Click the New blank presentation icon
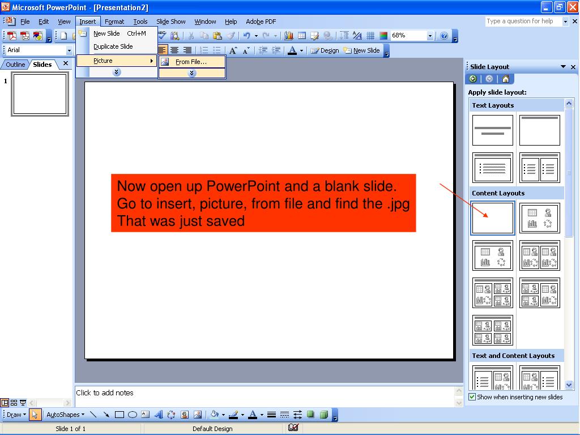580x435 pixels. coord(63,36)
